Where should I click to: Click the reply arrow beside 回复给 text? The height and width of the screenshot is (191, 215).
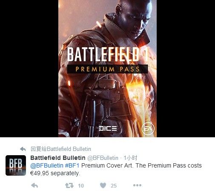[23, 149]
